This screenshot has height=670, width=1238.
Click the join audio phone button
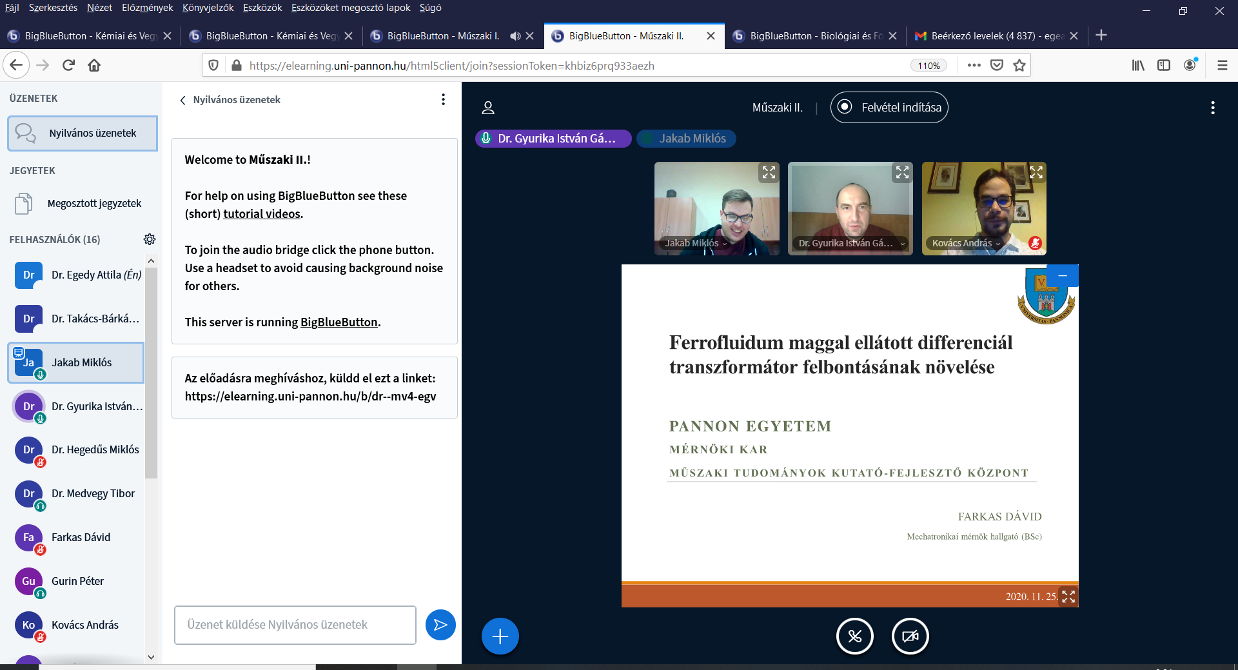click(x=854, y=636)
